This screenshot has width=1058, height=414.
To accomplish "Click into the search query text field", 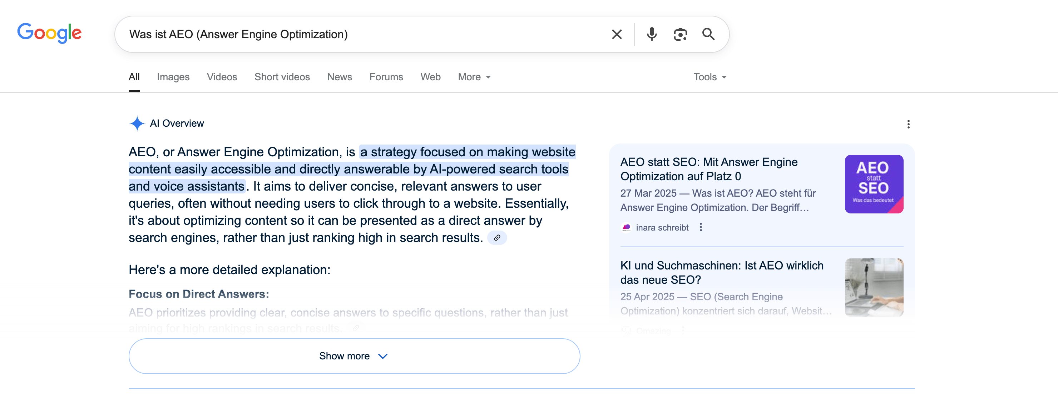I will 361,34.
